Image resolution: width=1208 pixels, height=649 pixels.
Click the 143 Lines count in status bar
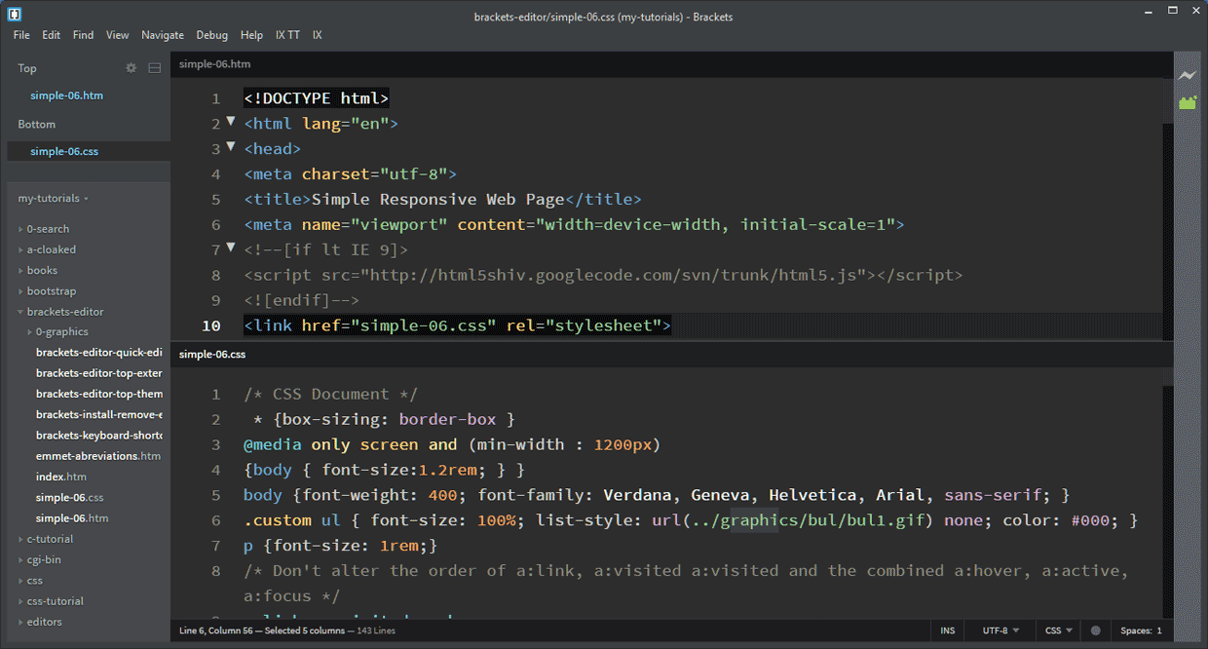[376, 630]
